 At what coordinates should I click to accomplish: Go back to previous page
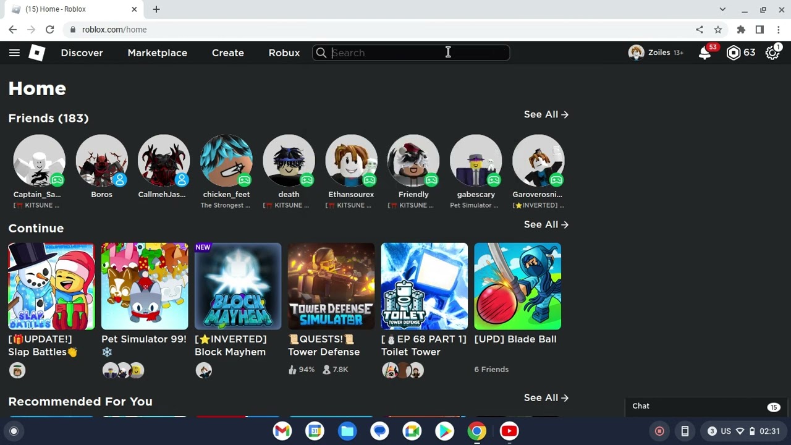(x=12, y=30)
